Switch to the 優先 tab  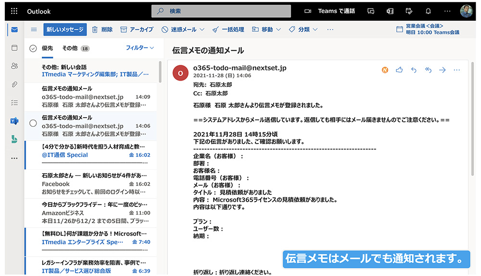pos(47,48)
